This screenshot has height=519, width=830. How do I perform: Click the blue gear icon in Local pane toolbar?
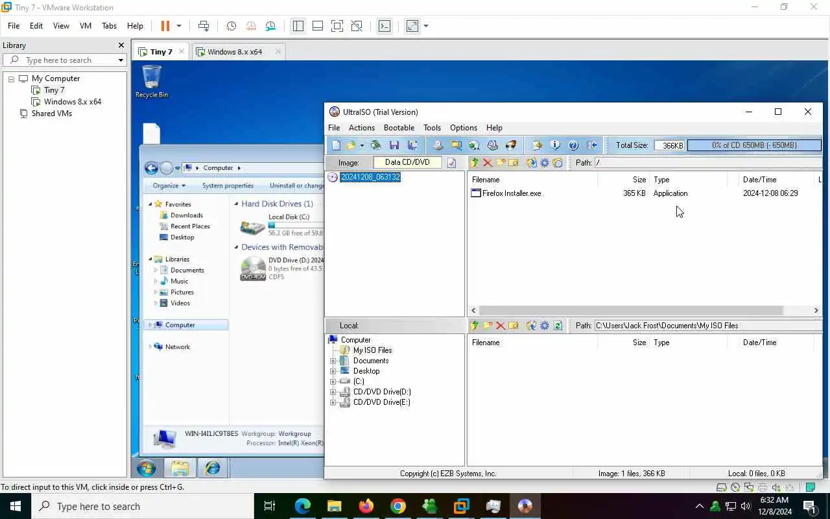[x=545, y=326]
